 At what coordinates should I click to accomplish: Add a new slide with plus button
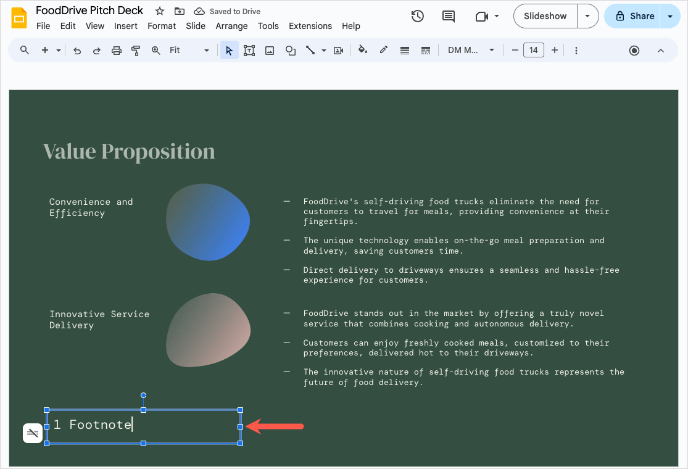(45, 50)
